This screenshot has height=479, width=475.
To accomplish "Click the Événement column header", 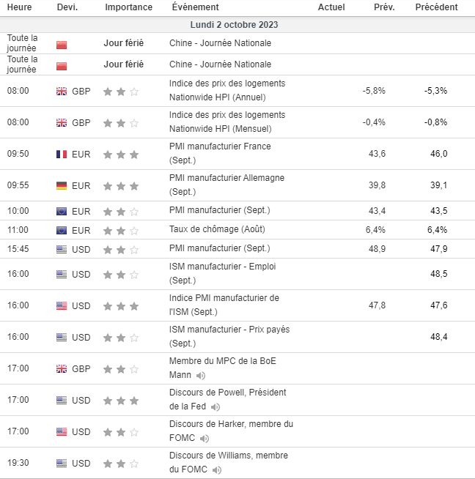I will pos(194,7).
